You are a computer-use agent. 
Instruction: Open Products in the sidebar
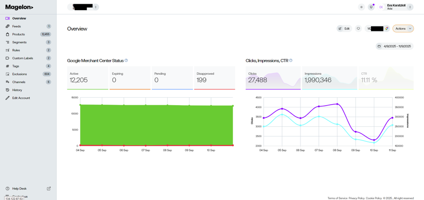pos(19,34)
